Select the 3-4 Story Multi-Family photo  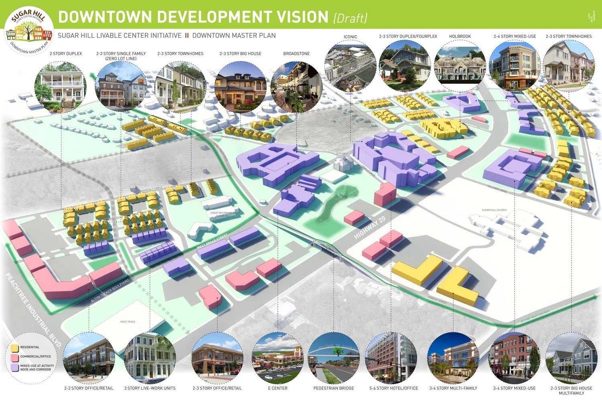pyautogui.click(x=453, y=358)
